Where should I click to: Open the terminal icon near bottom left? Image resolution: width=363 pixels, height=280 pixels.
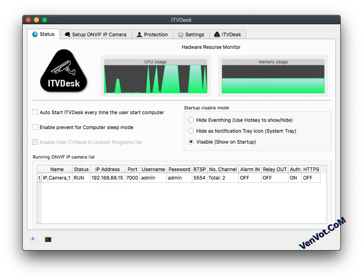48,239
